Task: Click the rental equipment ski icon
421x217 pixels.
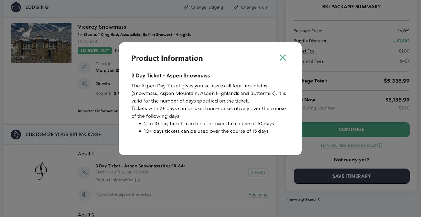Action: click(x=84, y=194)
